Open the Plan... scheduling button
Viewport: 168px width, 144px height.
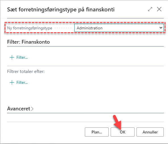(x=97, y=132)
